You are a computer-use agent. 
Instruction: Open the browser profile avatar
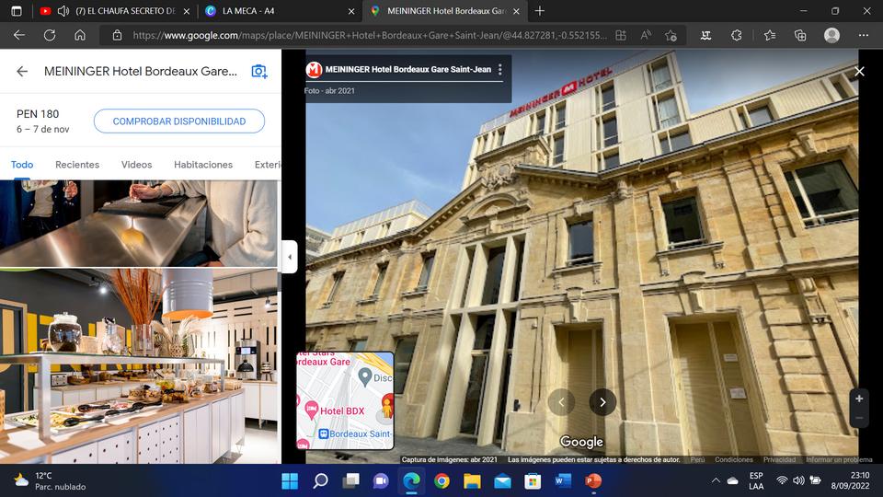point(831,36)
